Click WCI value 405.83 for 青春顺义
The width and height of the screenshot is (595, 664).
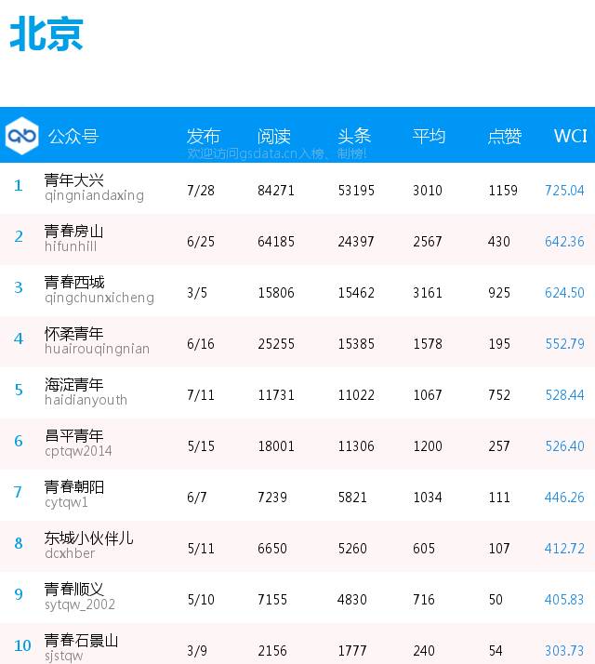point(564,600)
